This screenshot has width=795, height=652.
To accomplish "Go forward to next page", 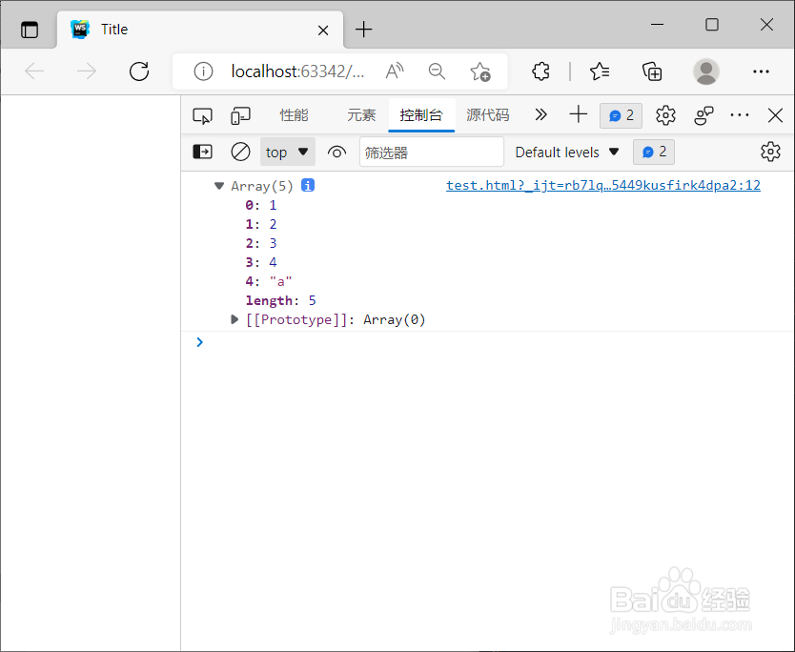I will click(x=87, y=71).
